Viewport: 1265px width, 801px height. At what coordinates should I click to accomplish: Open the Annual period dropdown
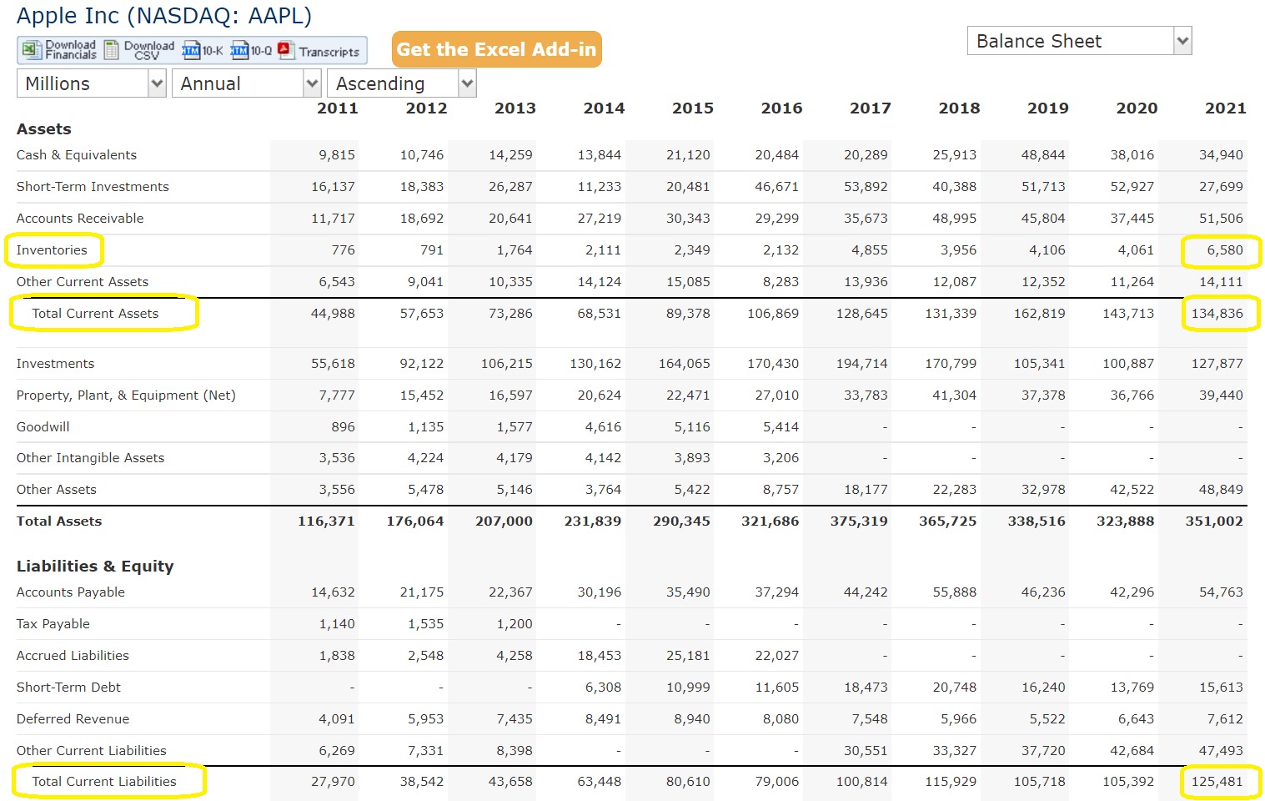click(x=245, y=83)
